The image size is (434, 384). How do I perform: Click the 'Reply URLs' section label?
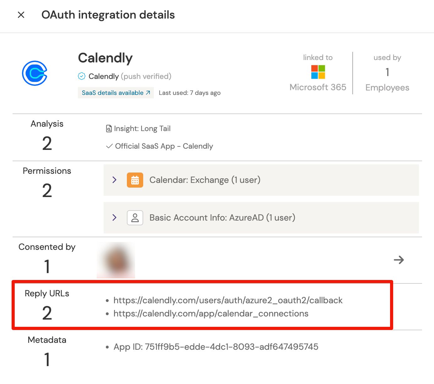coord(47,293)
